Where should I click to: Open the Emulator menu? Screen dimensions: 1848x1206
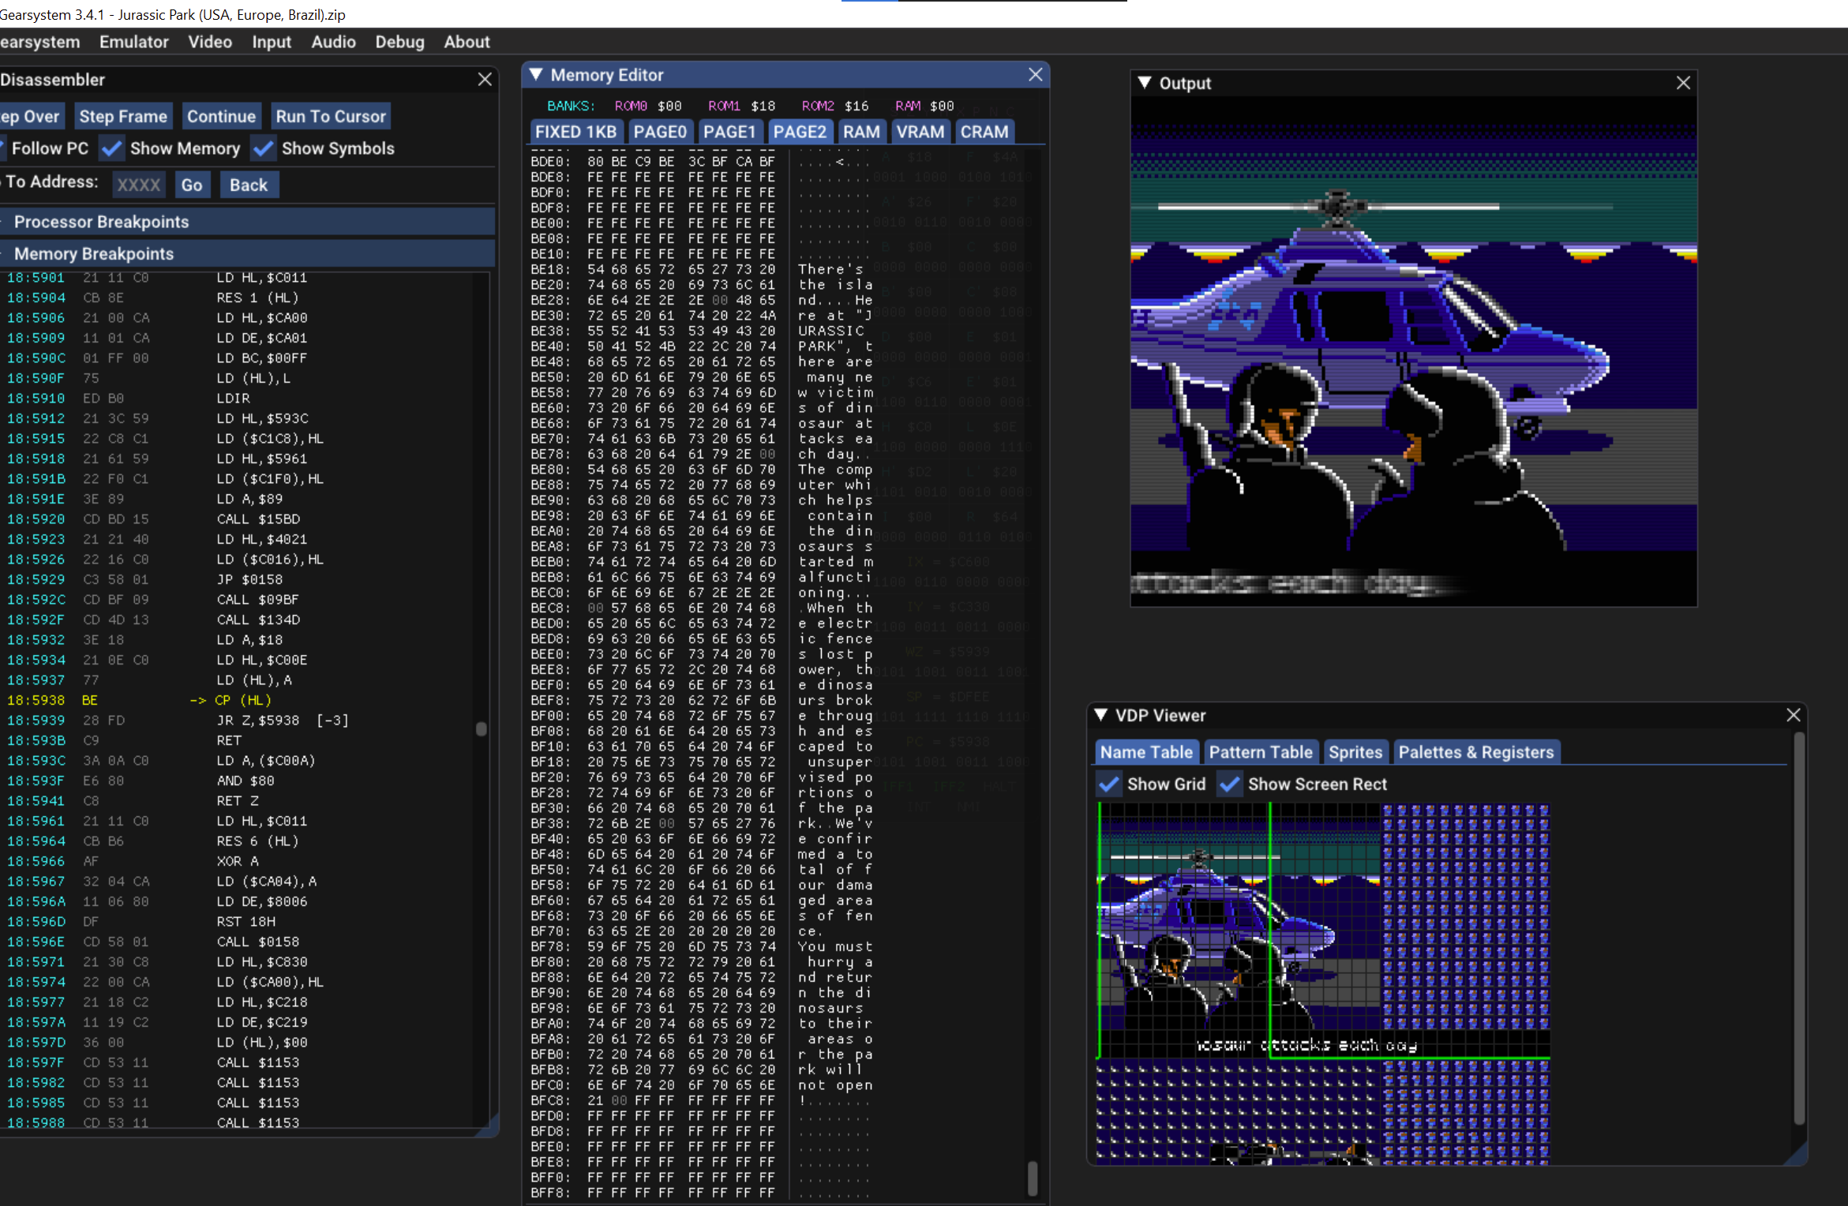tap(134, 42)
